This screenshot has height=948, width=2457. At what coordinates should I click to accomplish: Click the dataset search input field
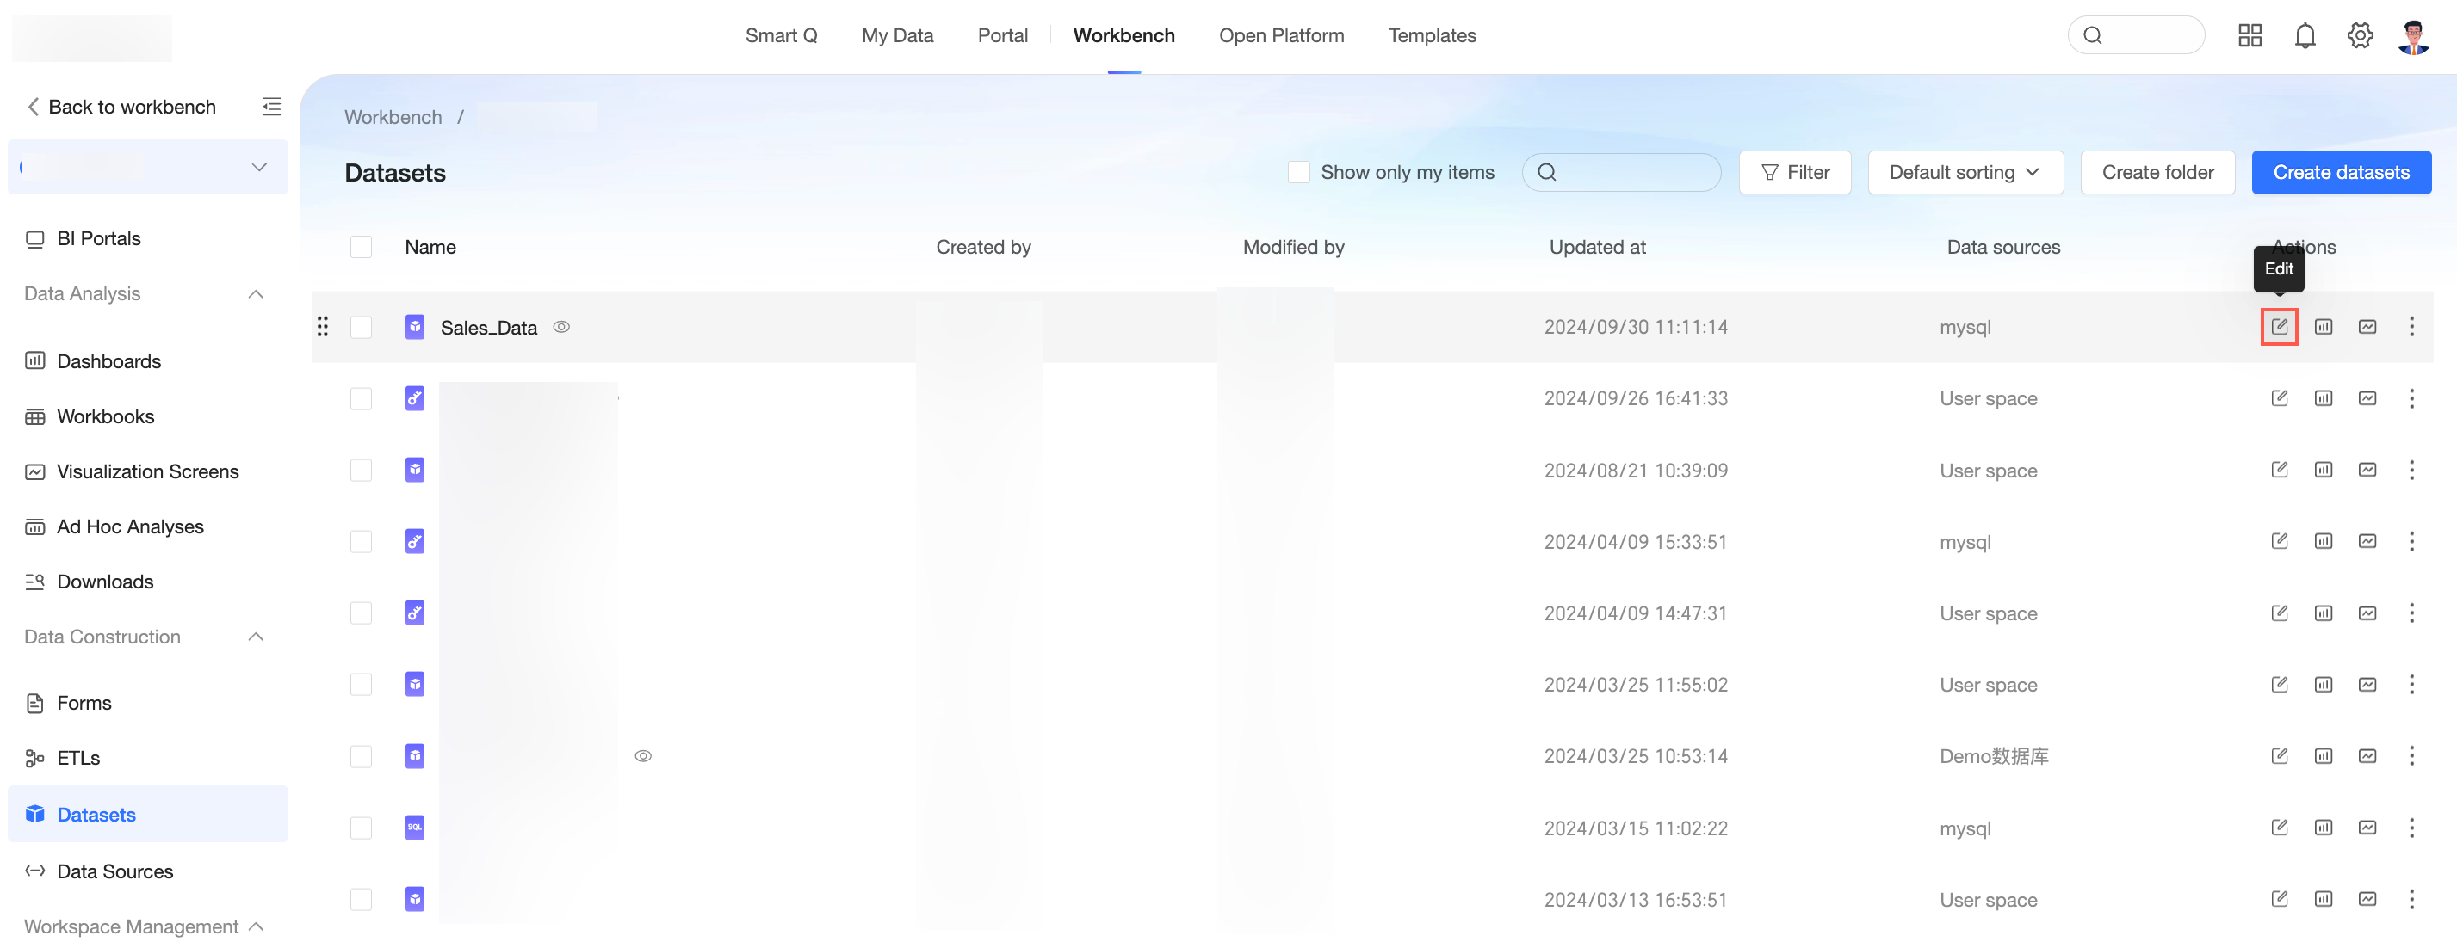(x=1620, y=172)
